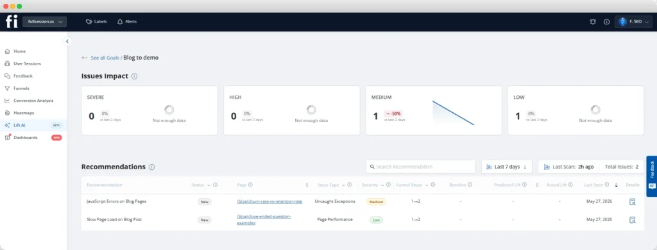Open the Funnel Steps column filter chevron
This screenshot has height=250, width=657.
pos(427,185)
